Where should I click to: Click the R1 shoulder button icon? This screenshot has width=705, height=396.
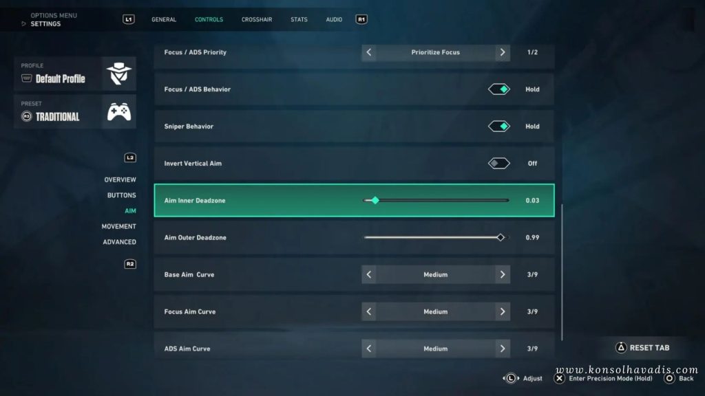point(360,19)
